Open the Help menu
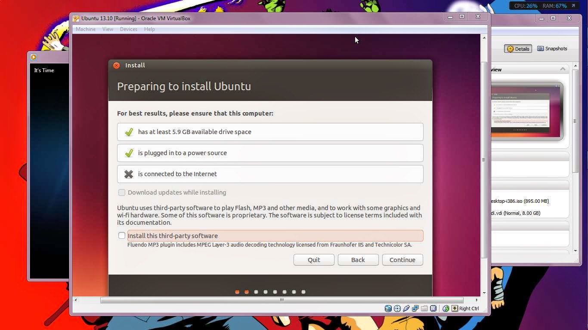The height and width of the screenshot is (330, 588). (x=149, y=29)
